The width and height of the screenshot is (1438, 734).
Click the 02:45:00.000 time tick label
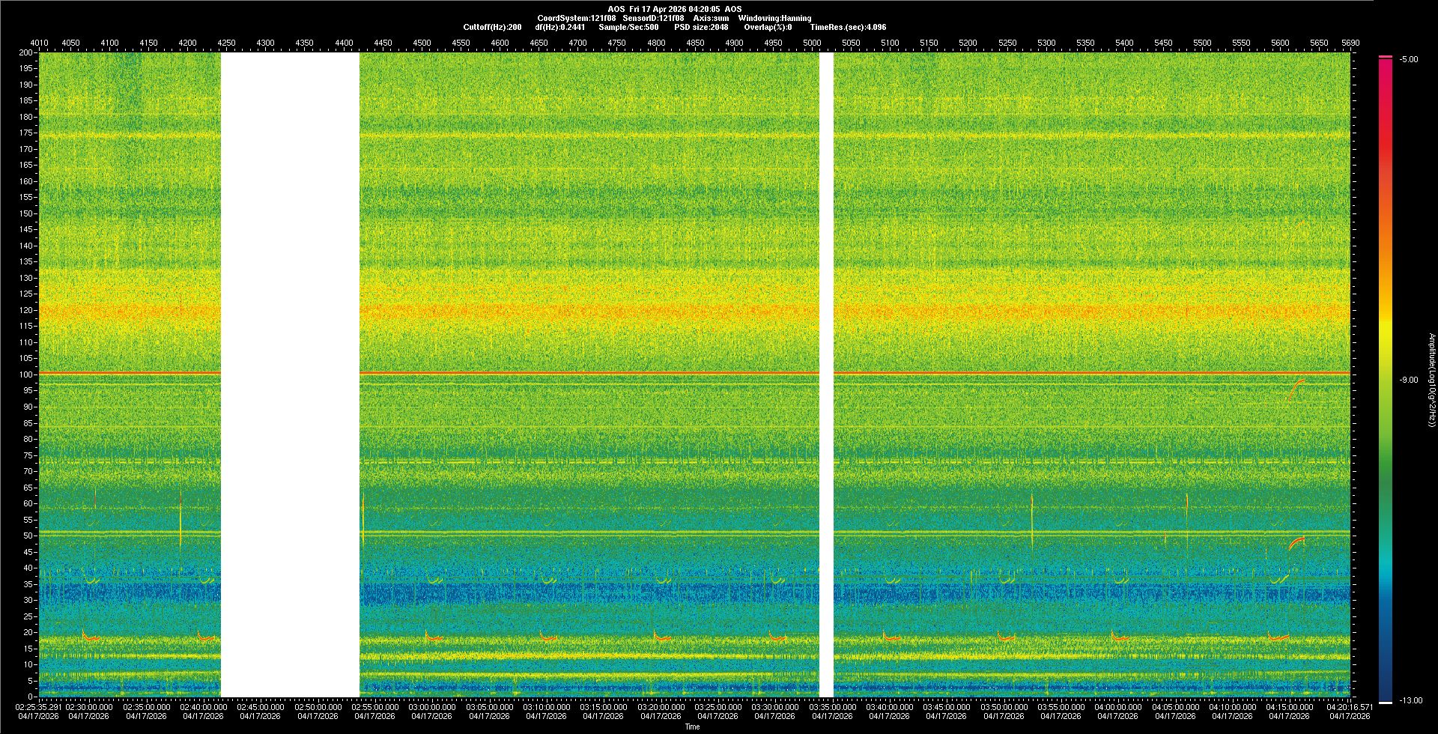[261, 707]
